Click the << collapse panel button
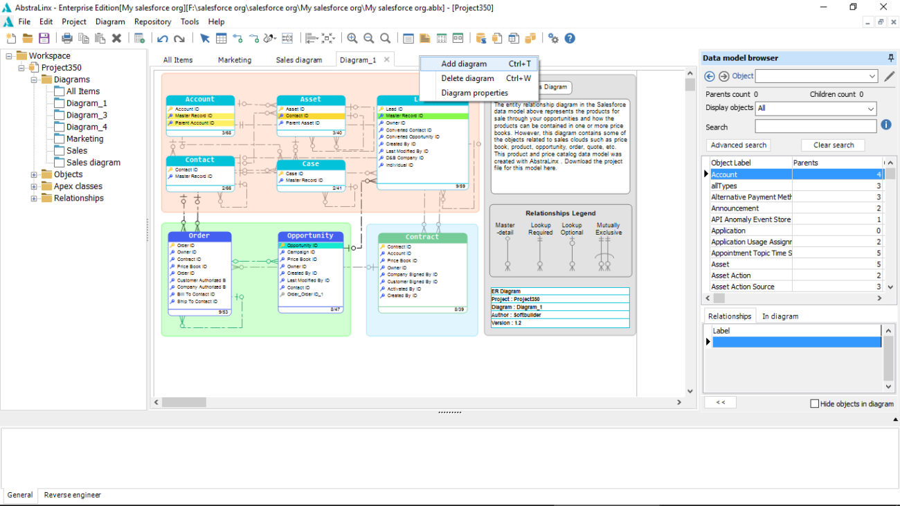 720,402
